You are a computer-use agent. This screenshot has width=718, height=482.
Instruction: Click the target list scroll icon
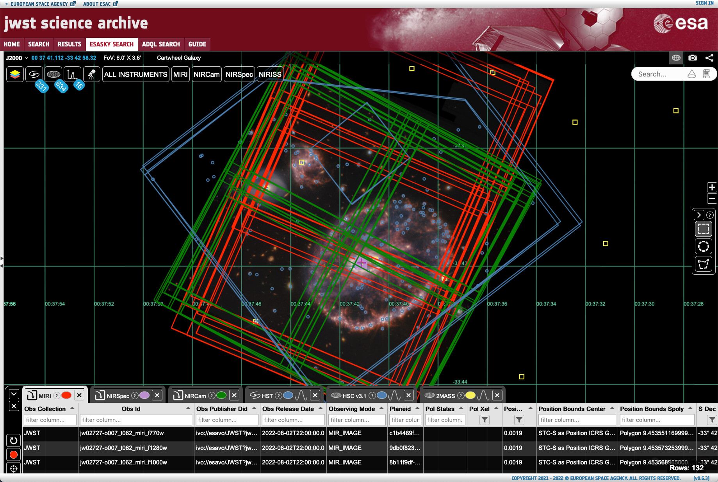coord(706,74)
